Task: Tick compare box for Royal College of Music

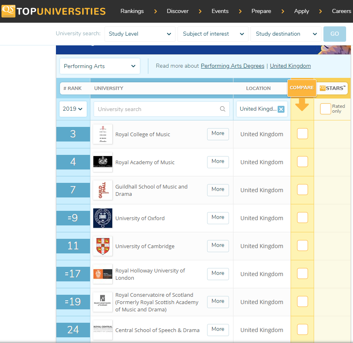Action: 302,133
